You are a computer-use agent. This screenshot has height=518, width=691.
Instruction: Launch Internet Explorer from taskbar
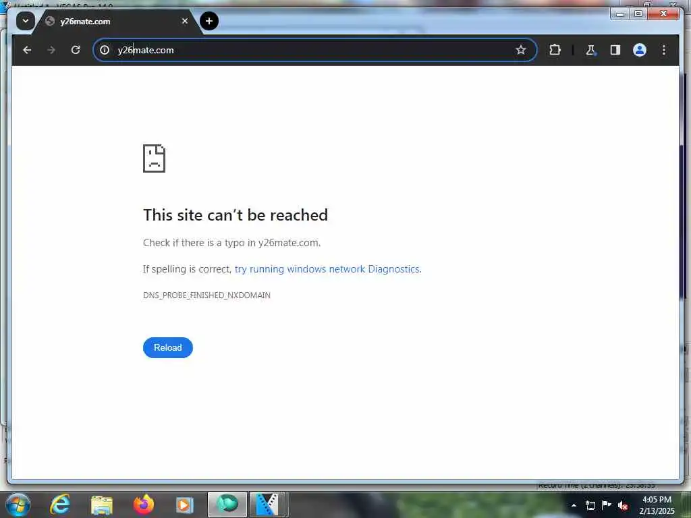pos(60,505)
